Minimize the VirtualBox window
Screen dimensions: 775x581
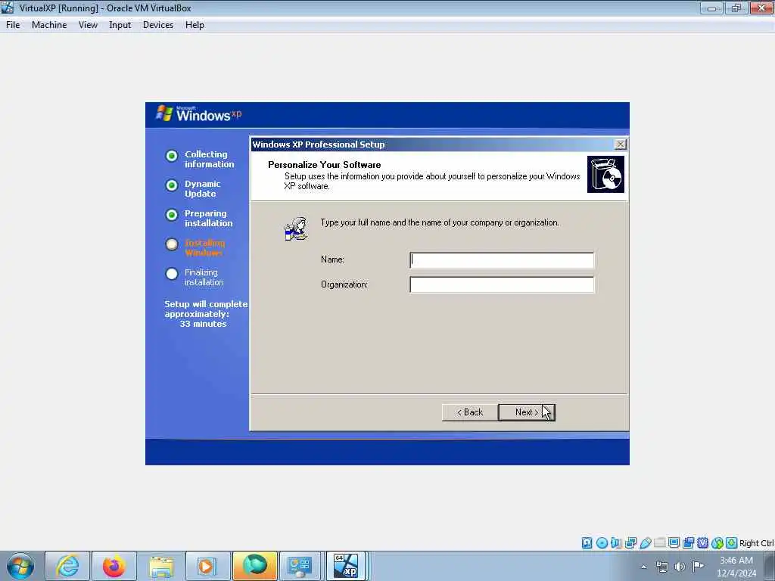tap(711, 8)
